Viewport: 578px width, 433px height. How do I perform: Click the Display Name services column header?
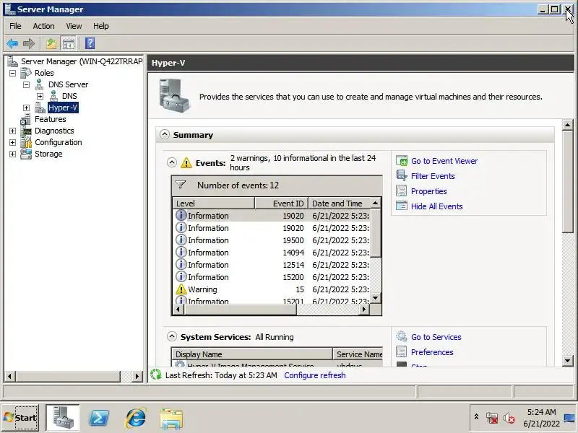[x=251, y=354]
